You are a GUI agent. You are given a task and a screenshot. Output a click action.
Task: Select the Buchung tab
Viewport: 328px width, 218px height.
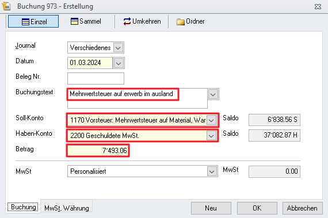[23, 207]
